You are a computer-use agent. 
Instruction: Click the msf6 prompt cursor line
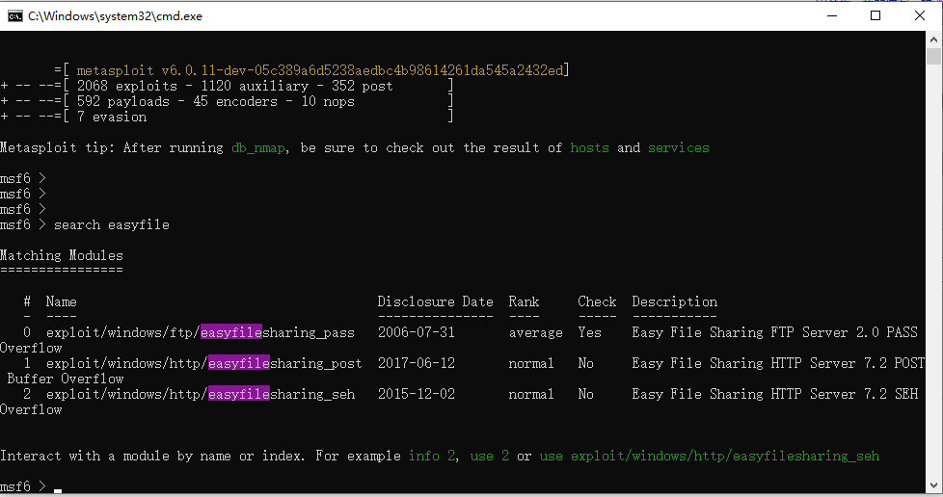[x=31, y=486]
